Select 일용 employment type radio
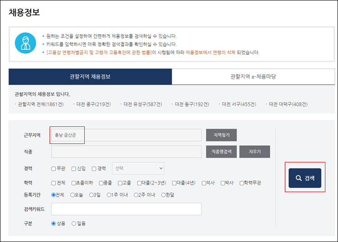This screenshot has height=242, width=338. coord(74,224)
